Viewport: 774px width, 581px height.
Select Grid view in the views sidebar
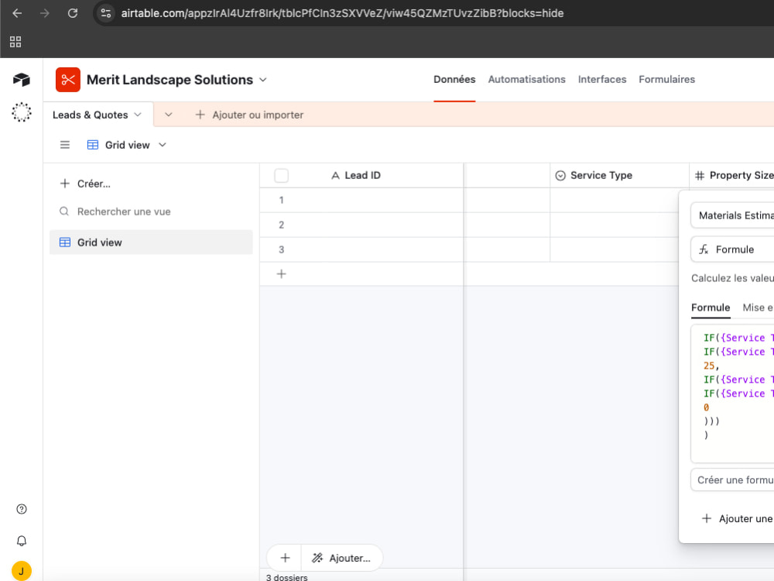pos(151,242)
